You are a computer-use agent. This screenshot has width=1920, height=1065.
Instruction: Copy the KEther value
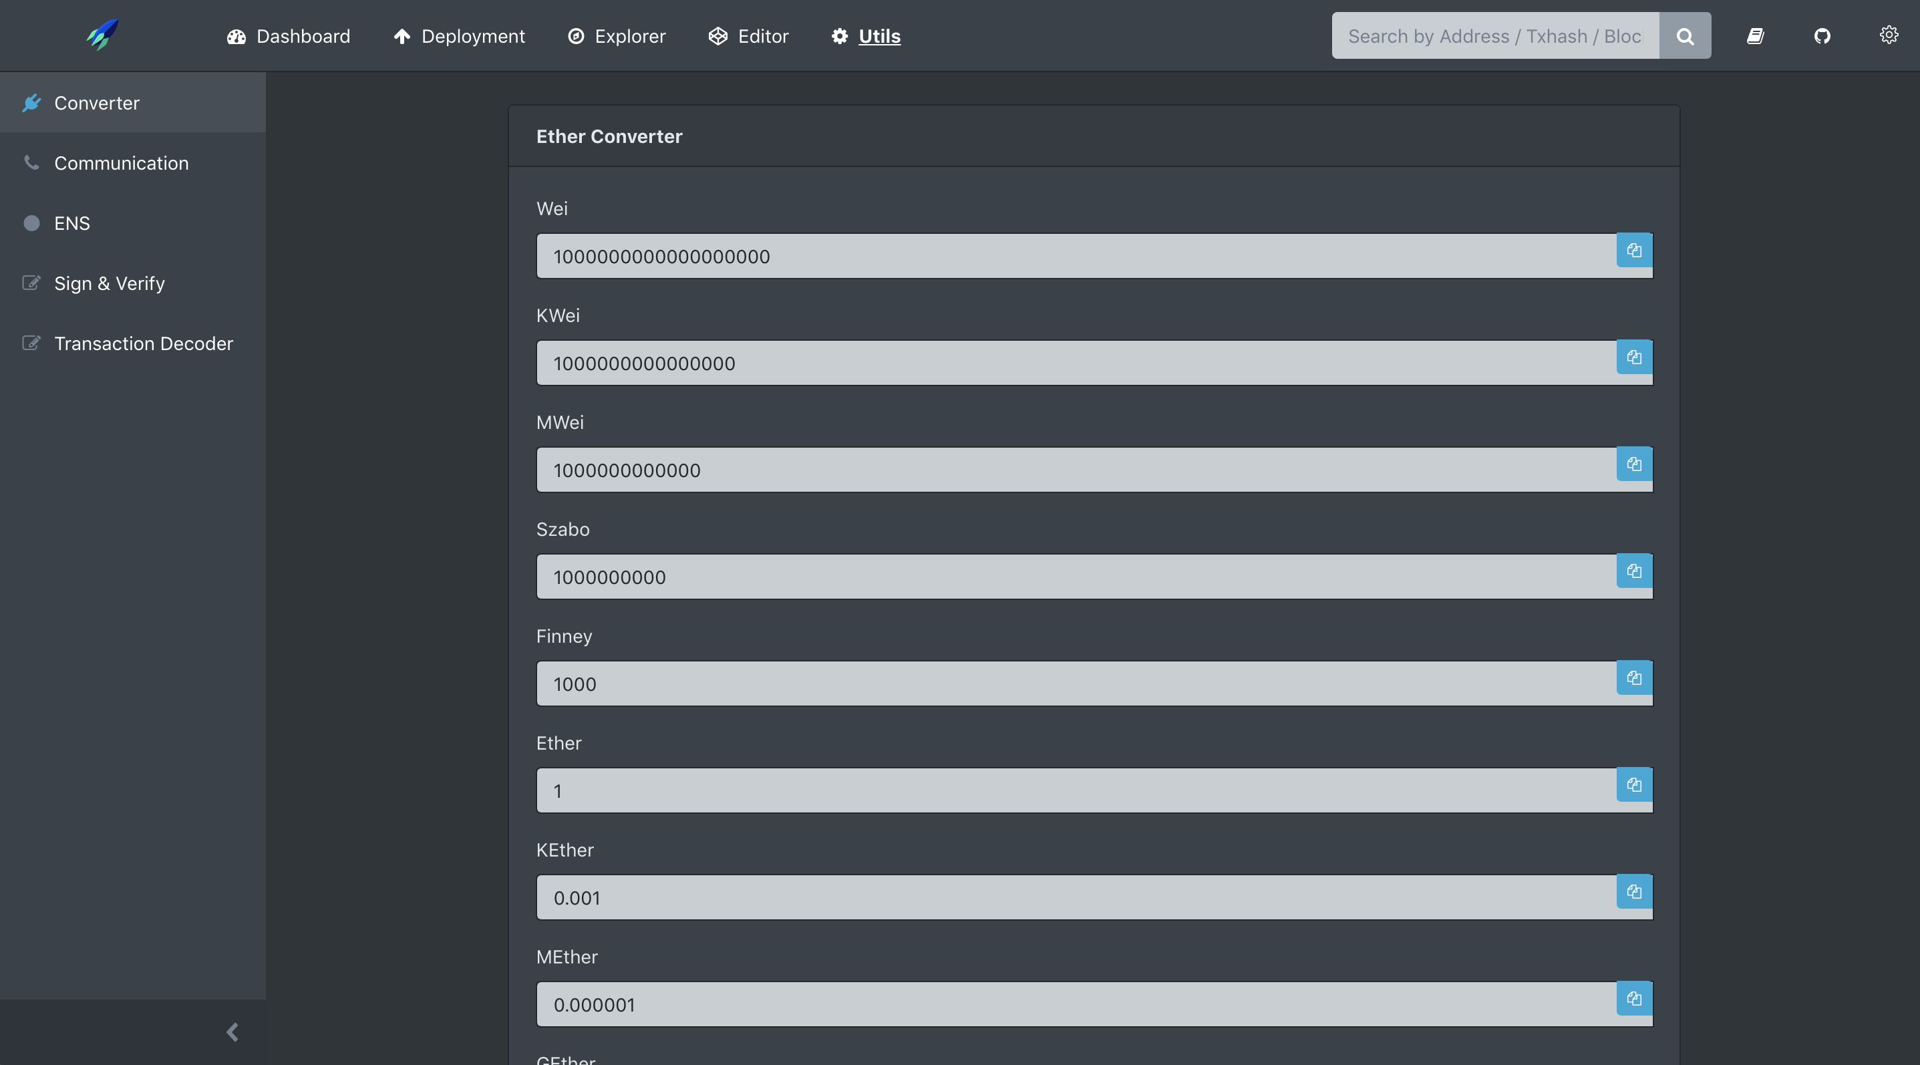[1635, 892]
